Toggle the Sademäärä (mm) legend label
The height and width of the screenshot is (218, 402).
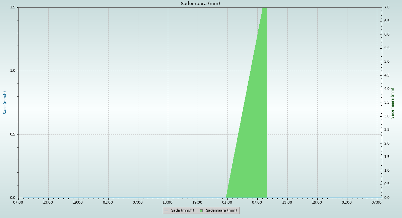coord(221,211)
